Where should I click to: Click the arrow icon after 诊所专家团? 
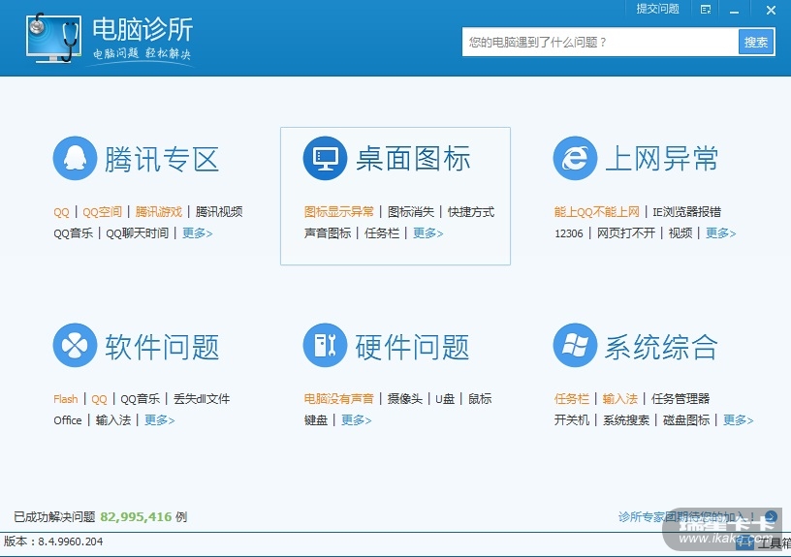pyautogui.click(x=771, y=517)
